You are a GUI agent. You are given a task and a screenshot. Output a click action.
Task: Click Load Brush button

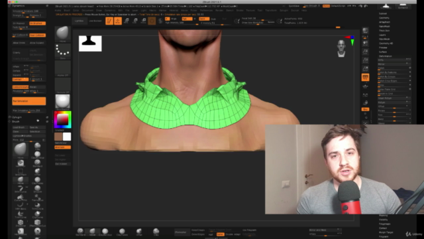[x=21, y=127]
